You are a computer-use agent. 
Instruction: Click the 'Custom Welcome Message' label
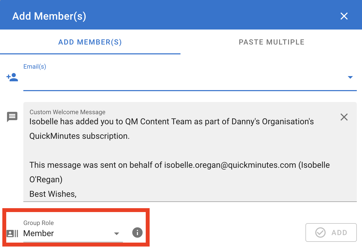[67, 112]
